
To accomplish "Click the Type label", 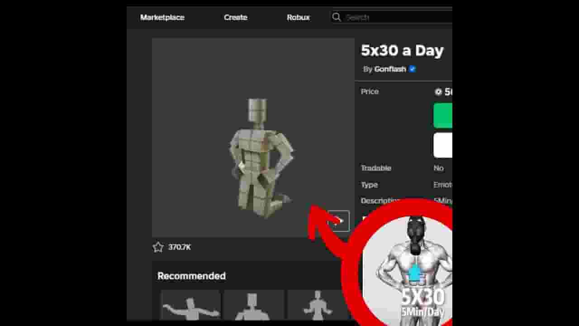I will coord(369,185).
